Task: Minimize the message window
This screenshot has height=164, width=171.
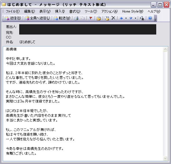Action: pos(153,5)
